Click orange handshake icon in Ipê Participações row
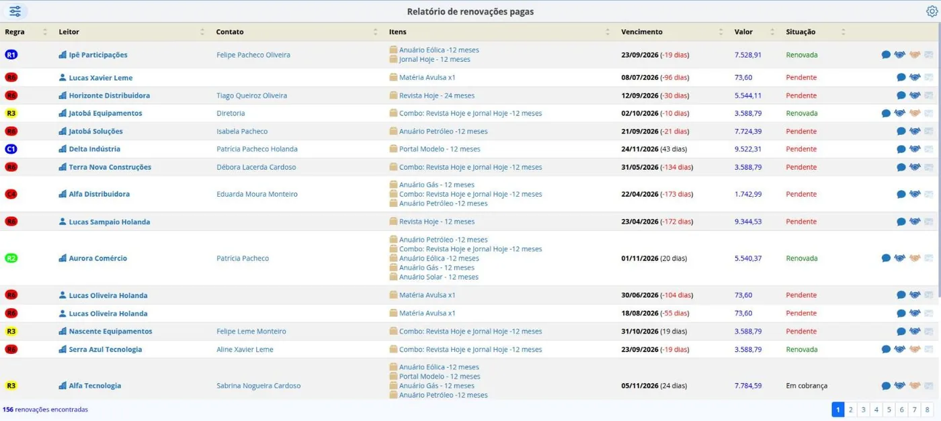Viewport: 941px width, 421px height. click(914, 55)
